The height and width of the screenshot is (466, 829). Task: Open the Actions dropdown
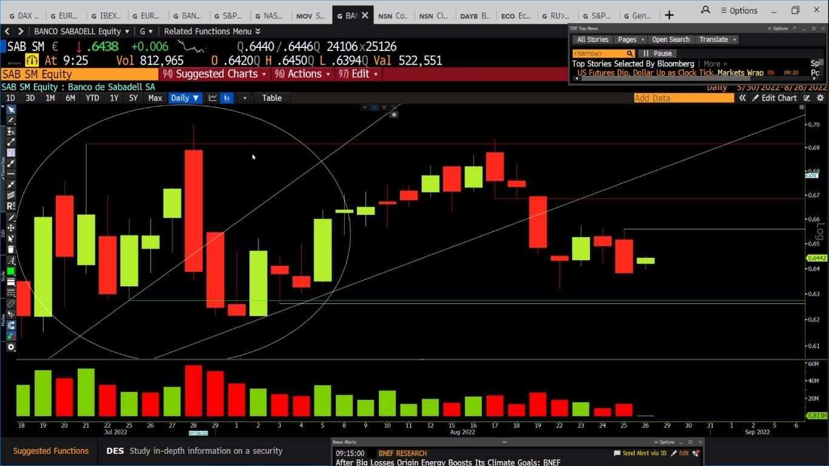pyautogui.click(x=302, y=74)
